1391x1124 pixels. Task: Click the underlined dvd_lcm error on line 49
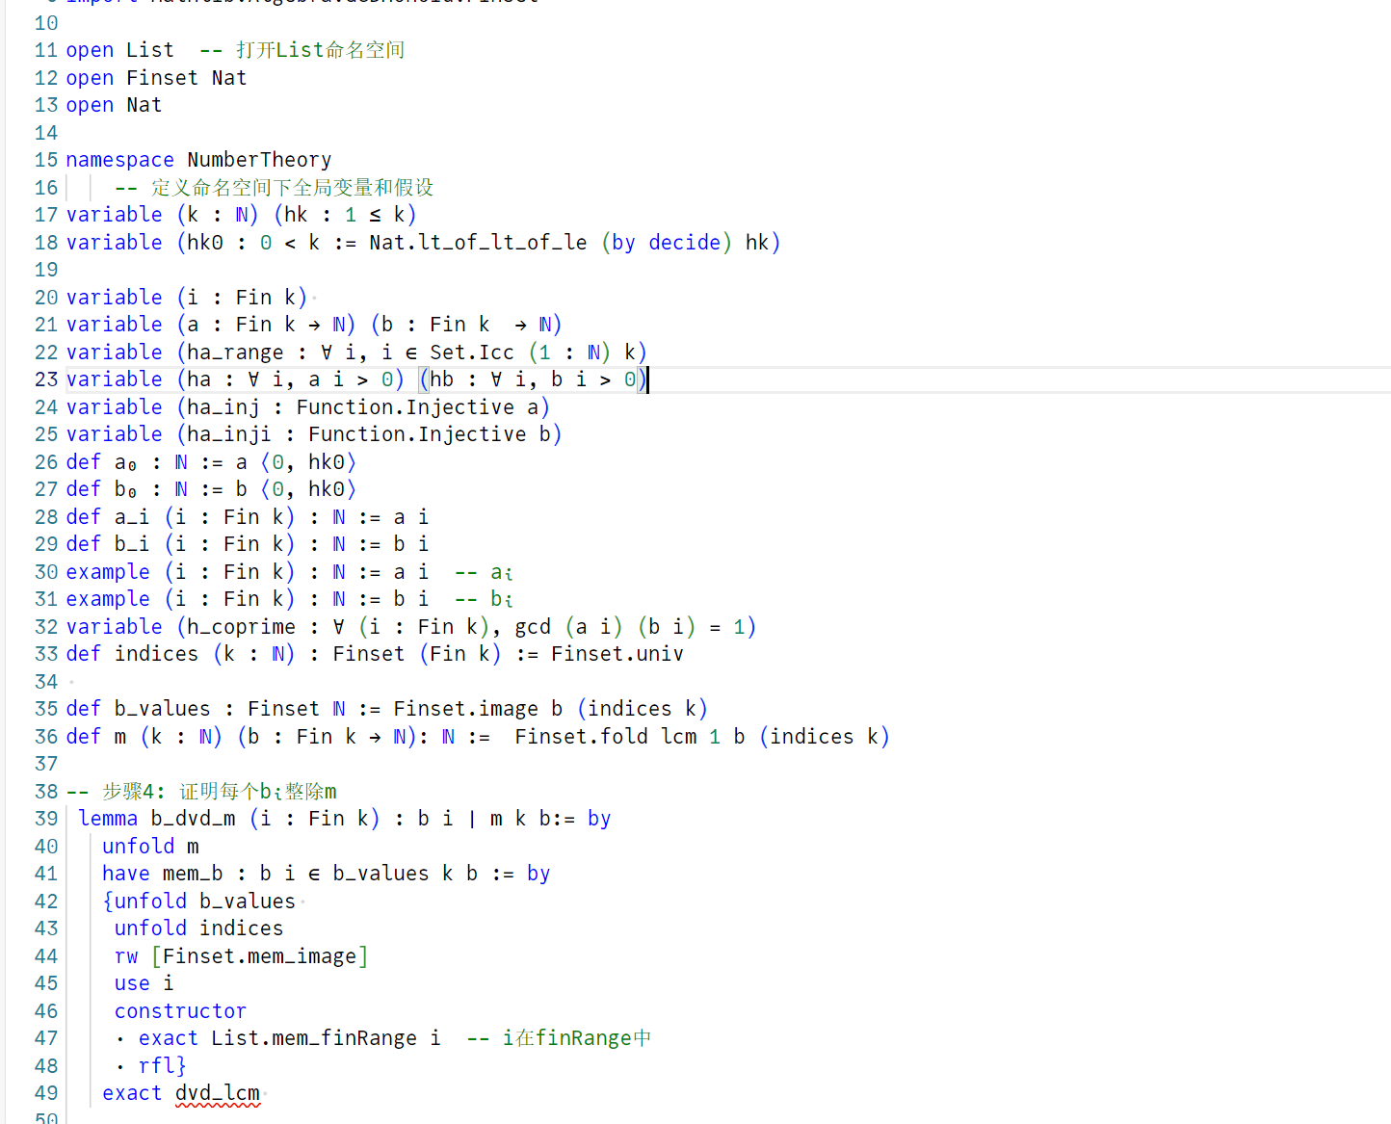217,1093
